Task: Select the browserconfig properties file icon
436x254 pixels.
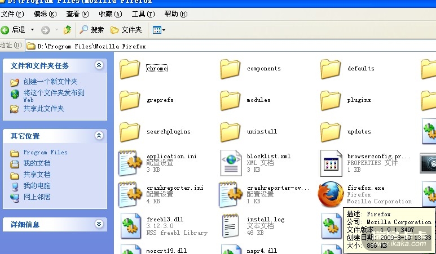Action: [331, 163]
